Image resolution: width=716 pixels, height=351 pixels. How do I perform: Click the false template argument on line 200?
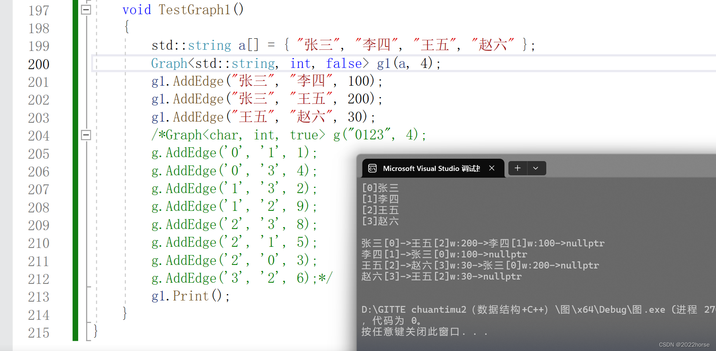point(344,63)
